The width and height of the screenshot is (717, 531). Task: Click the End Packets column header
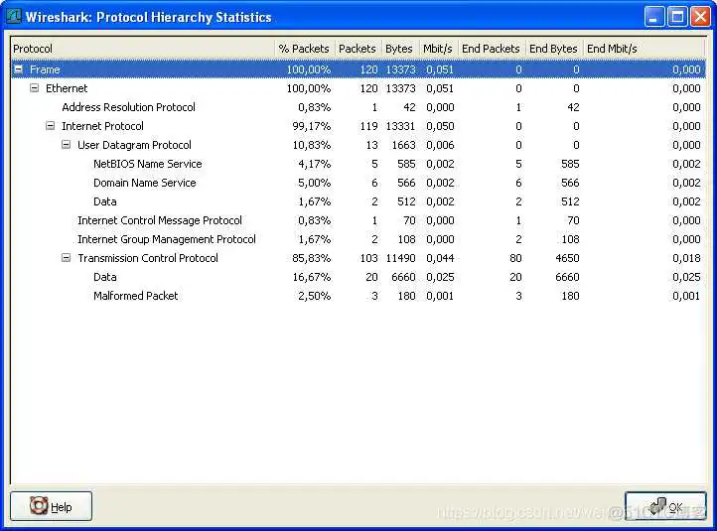pyautogui.click(x=491, y=49)
